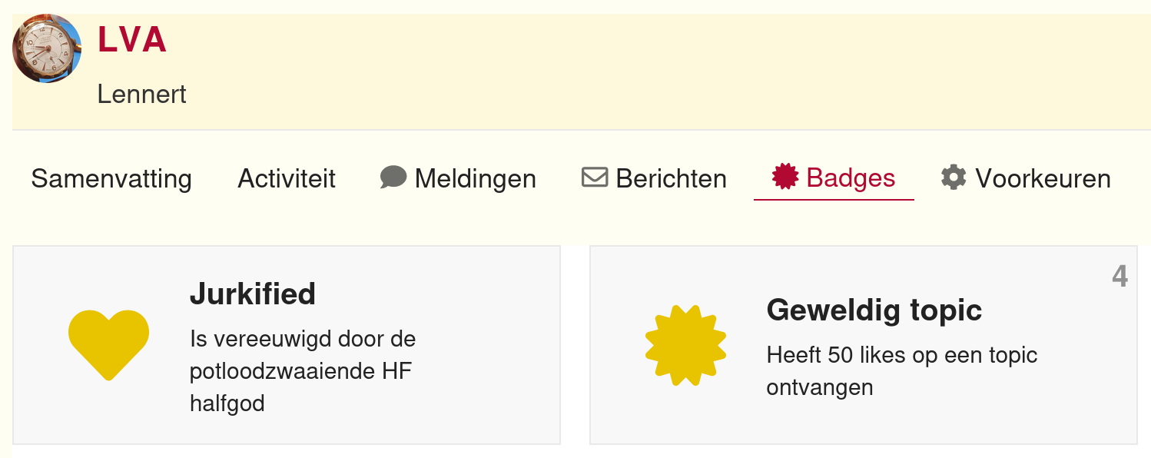Open the Berichten tab label
1151x458 pixels.
672,178
